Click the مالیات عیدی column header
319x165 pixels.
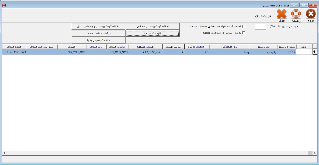click(x=117, y=47)
